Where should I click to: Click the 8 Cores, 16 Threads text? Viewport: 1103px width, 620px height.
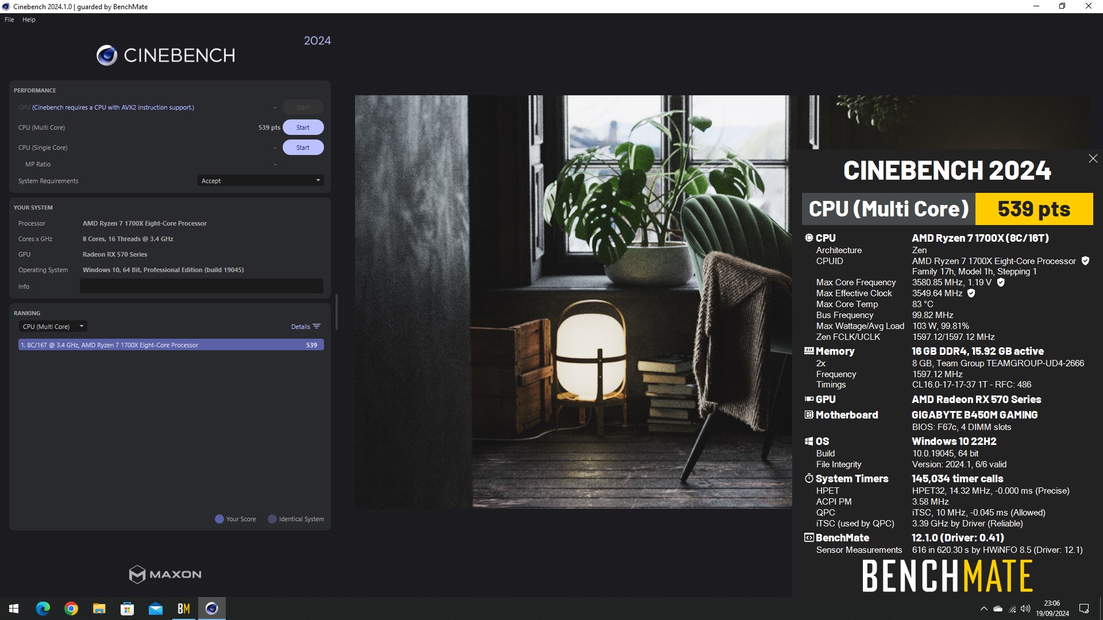click(x=128, y=239)
